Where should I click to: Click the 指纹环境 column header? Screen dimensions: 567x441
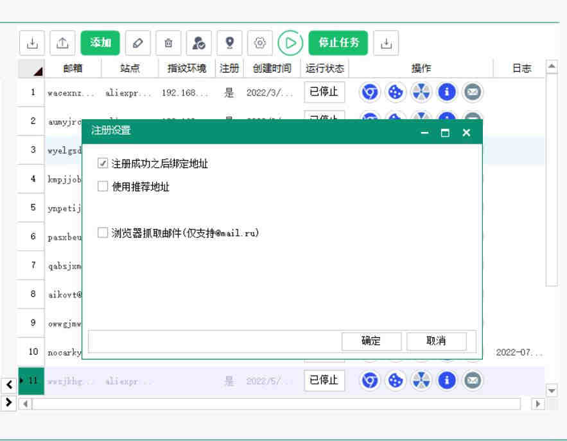point(187,68)
